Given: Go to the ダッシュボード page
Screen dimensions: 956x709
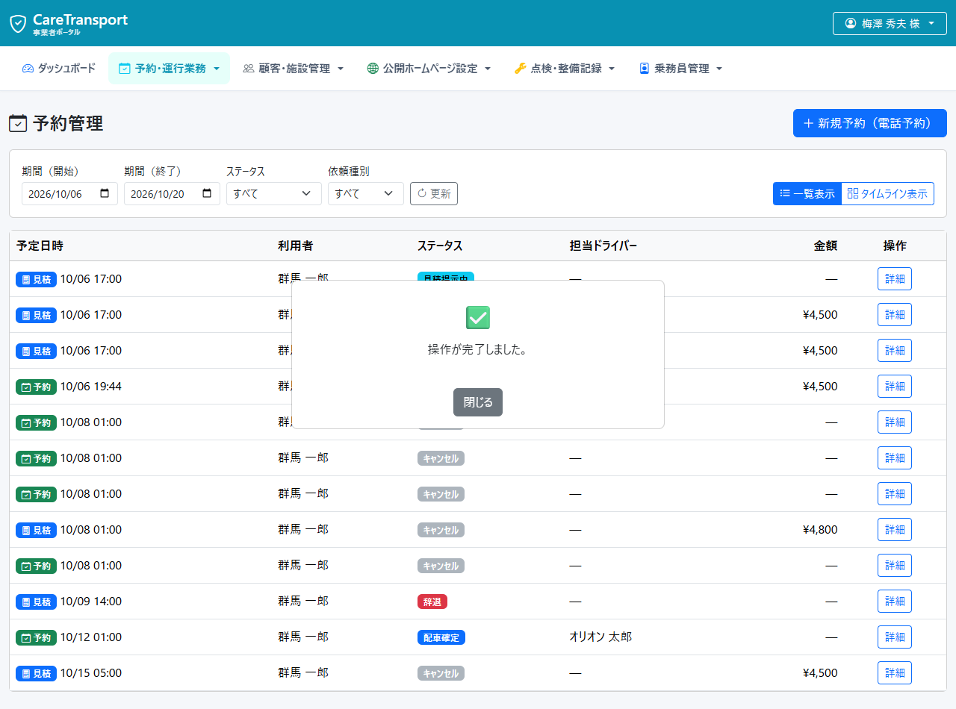Looking at the screenshot, I should 59,69.
